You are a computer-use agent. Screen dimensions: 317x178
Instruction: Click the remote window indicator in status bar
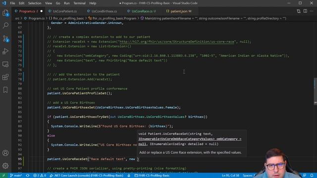3,176
